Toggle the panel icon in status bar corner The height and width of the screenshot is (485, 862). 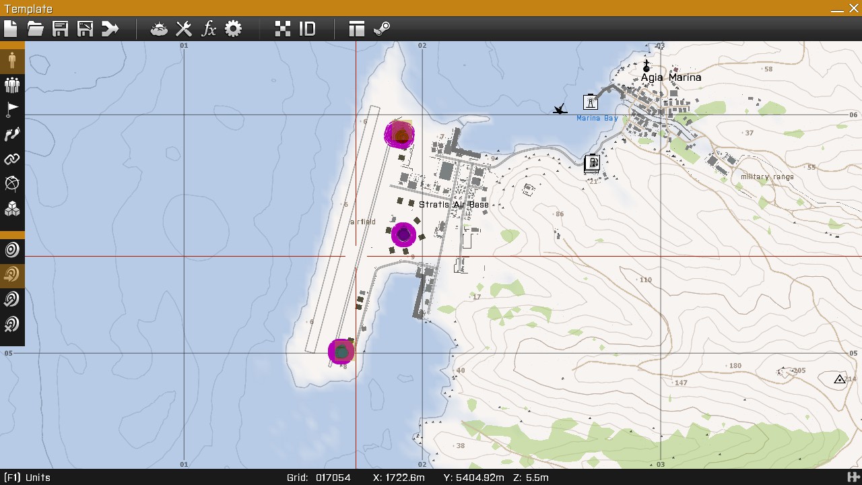tap(854, 478)
